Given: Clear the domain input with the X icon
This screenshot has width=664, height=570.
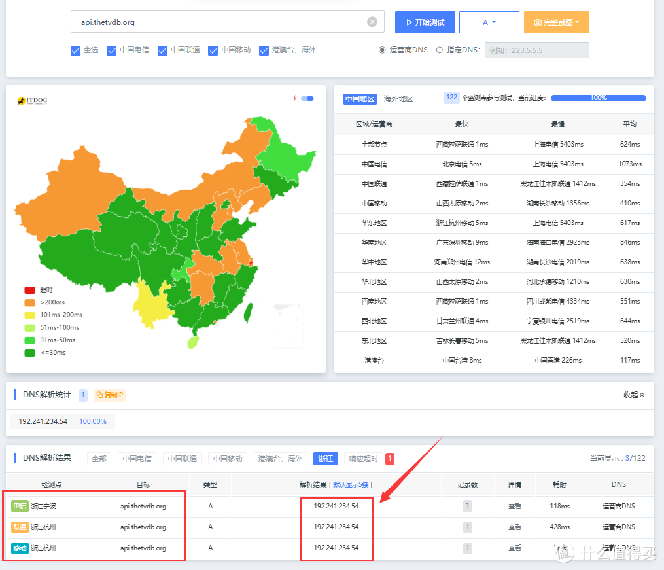Looking at the screenshot, I should 372,22.
